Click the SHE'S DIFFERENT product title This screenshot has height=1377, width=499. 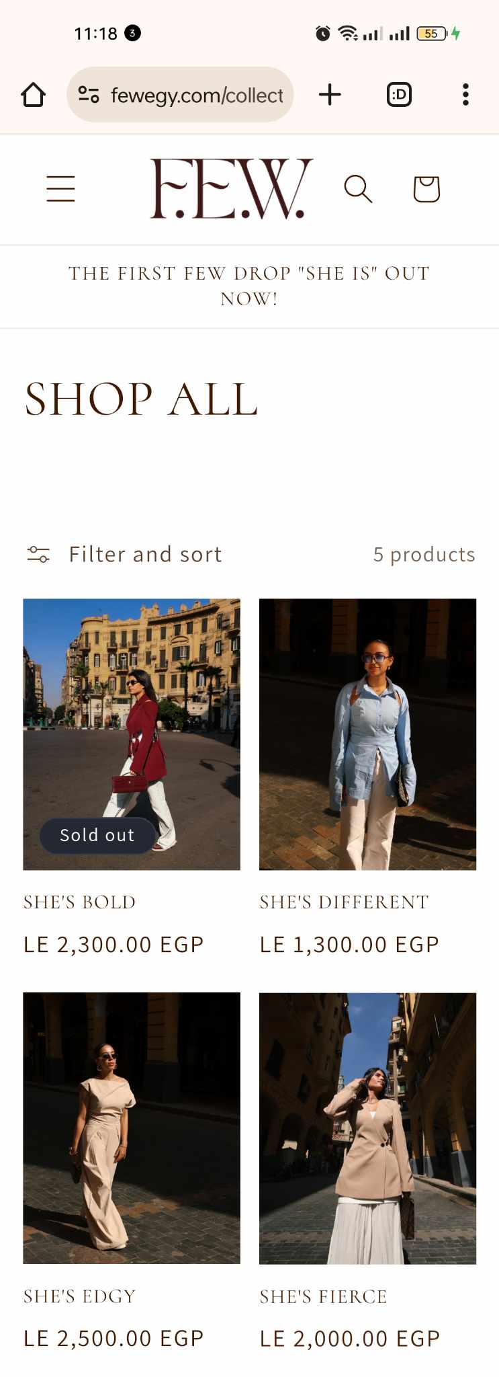pyautogui.click(x=344, y=902)
